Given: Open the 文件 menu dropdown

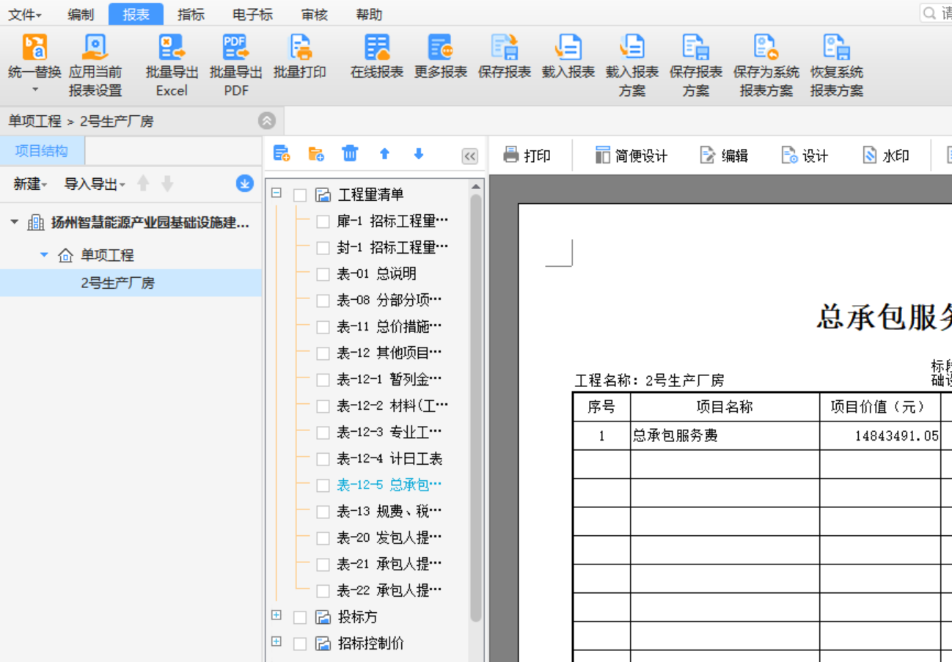Looking at the screenshot, I should [25, 14].
